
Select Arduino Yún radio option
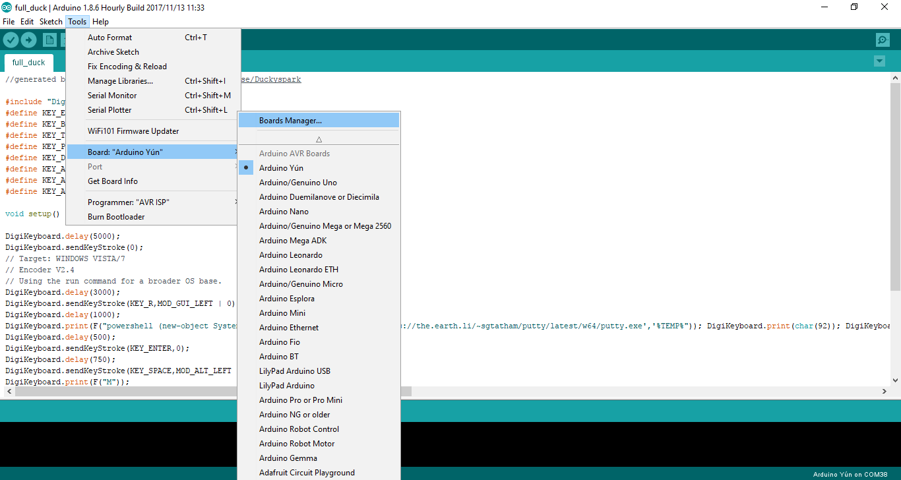click(319, 168)
